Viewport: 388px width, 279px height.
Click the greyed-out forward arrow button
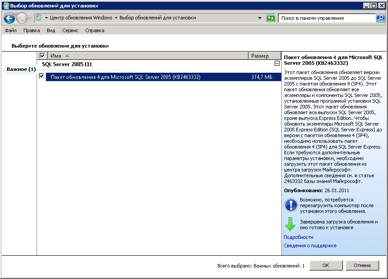[22, 18]
